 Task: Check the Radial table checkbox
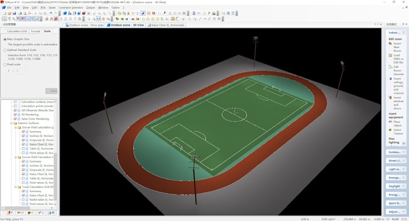(23, 199)
